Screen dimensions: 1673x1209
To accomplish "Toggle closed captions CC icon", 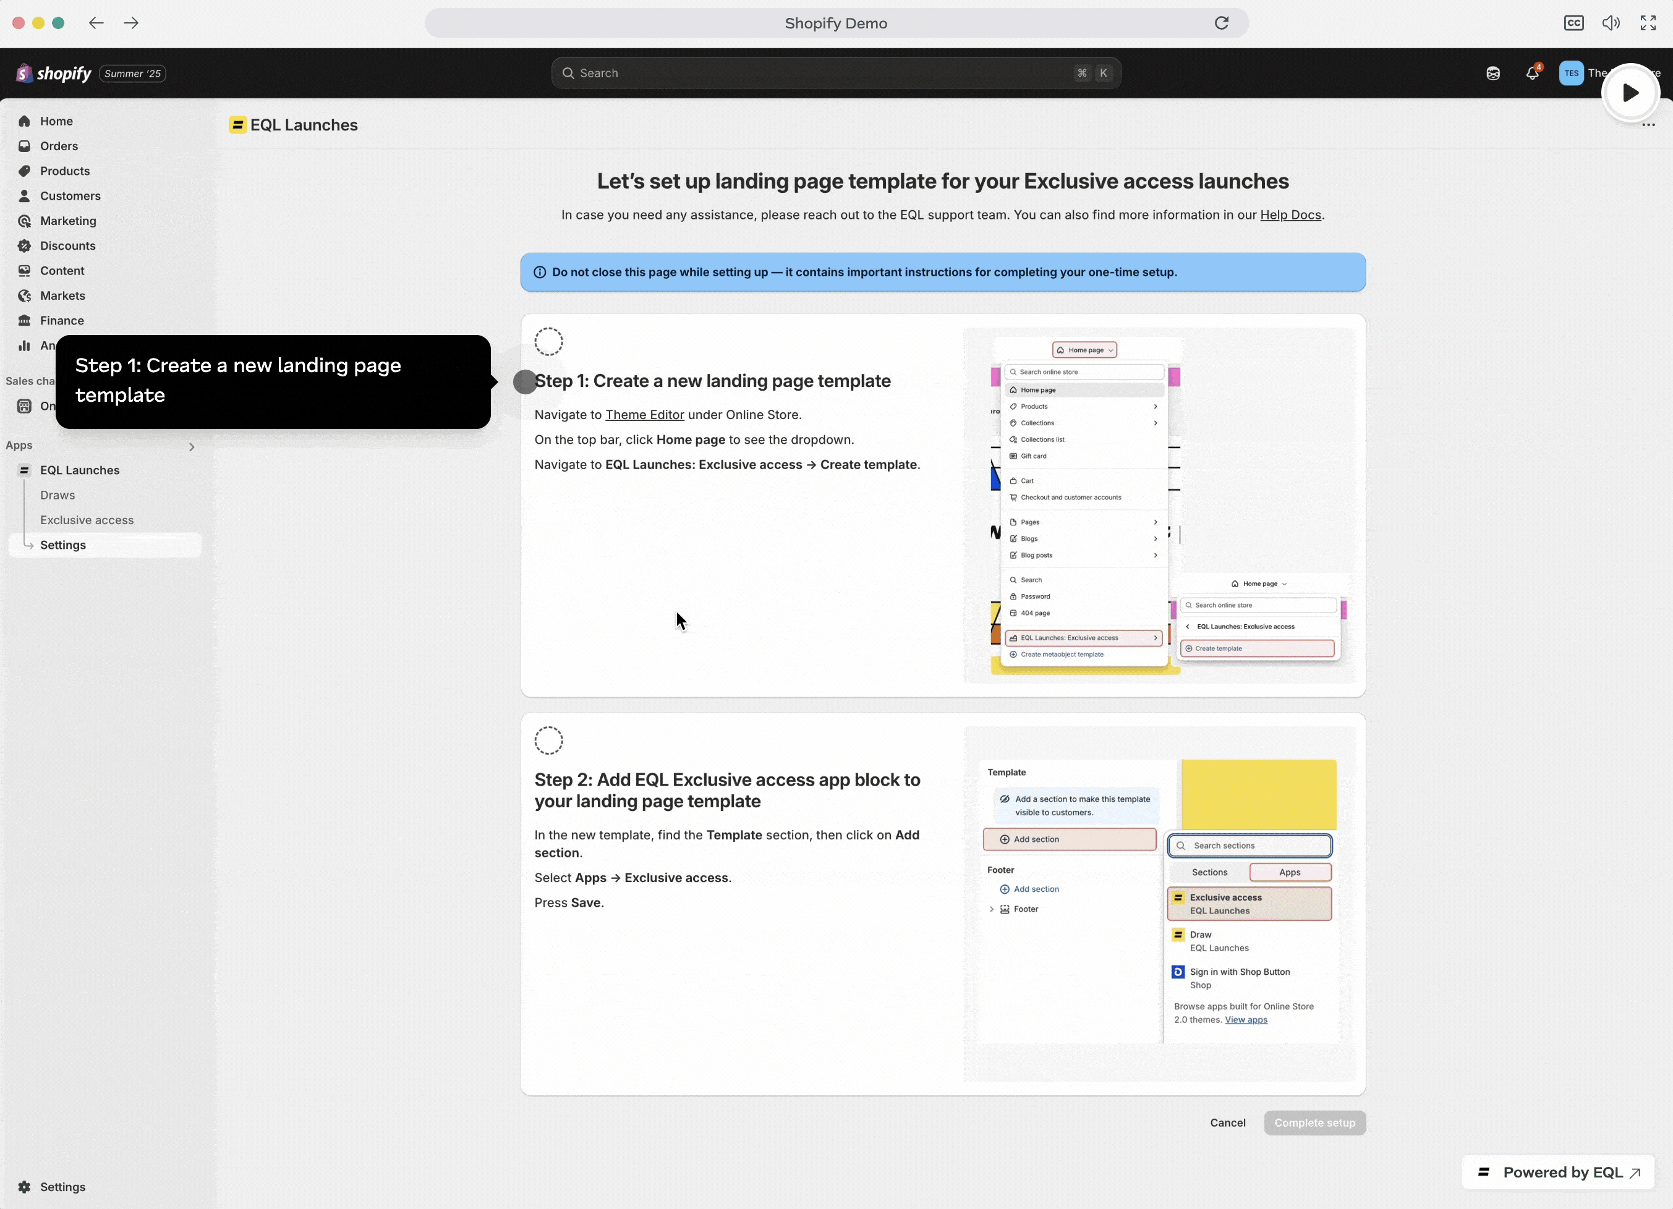I will 1573,23.
